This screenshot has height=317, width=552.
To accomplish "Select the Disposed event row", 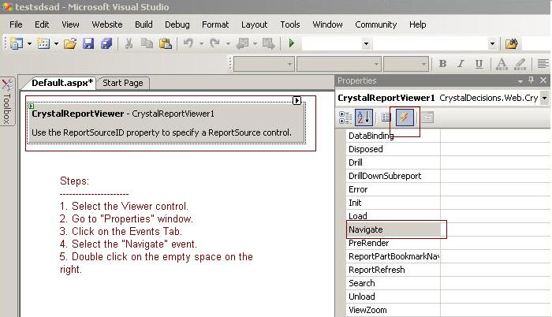I will pos(393,149).
